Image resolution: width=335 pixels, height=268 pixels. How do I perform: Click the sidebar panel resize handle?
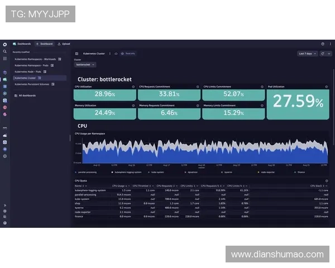click(x=70, y=138)
